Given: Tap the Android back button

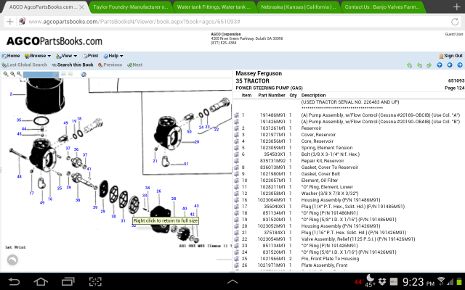Looking at the screenshot, I should tap(15, 280).
